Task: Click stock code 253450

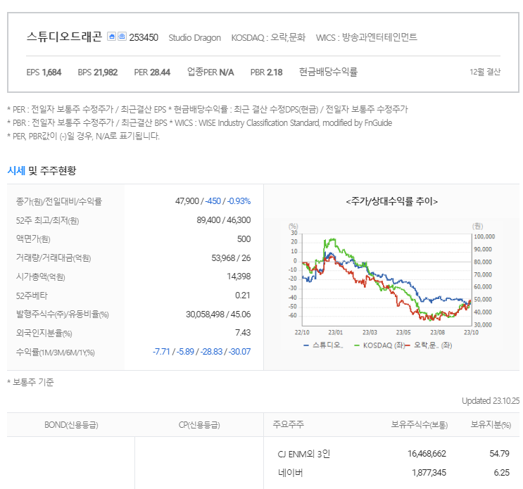Action: [x=144, y=37]
